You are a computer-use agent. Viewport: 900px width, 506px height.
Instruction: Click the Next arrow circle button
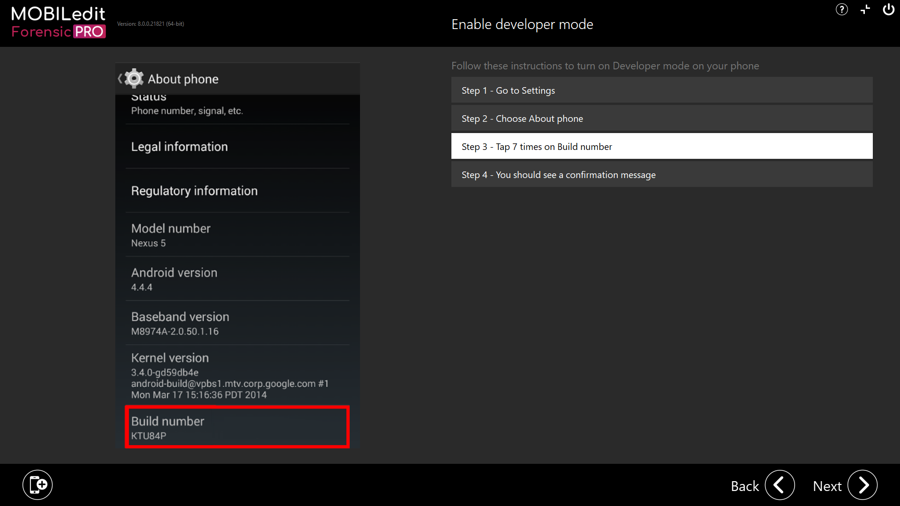tap(862, 485)
